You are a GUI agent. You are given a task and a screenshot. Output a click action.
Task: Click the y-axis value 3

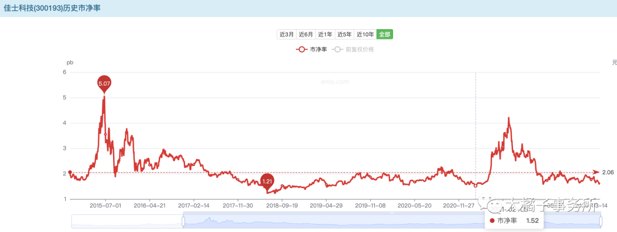(x=65, y=149)
